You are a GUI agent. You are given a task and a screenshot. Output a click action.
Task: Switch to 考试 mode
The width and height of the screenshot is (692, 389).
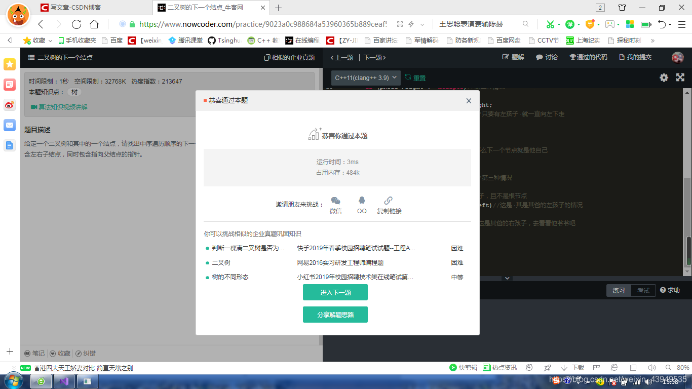tap(643, 290)
